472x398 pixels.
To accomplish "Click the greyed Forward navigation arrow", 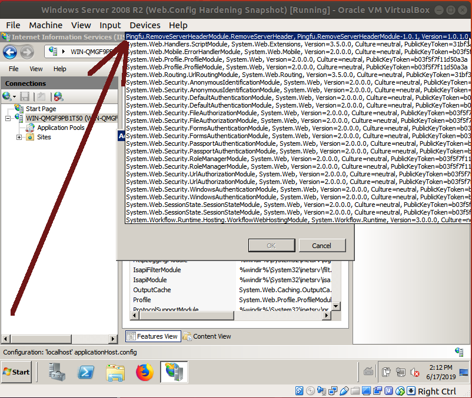I will (27, 52).
